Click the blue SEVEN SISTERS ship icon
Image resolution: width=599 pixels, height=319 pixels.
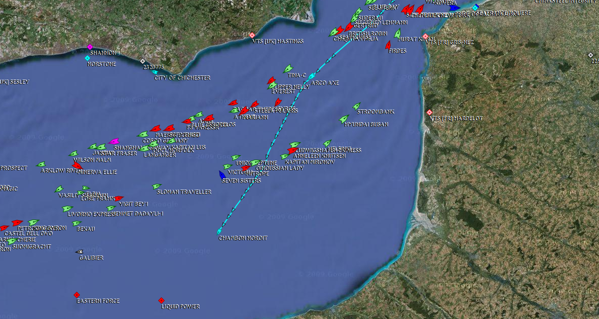click(222, 174)
